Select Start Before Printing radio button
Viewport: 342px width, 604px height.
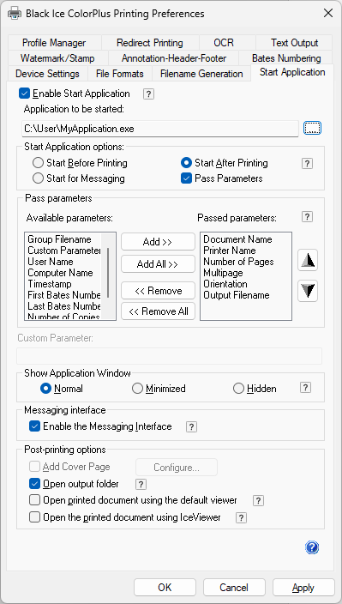coord(38,163)
